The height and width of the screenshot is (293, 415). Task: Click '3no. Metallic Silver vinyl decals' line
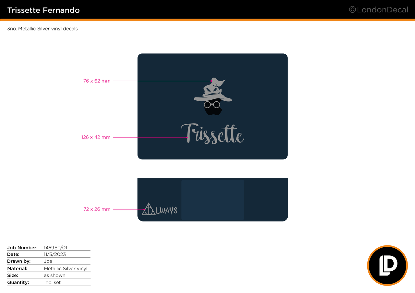coord(42,28)
